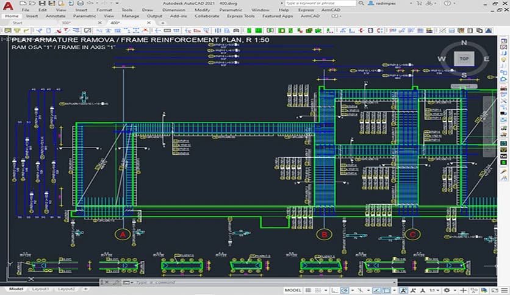
Task: Switch to Layout1 tab
Action: [41, 289]
